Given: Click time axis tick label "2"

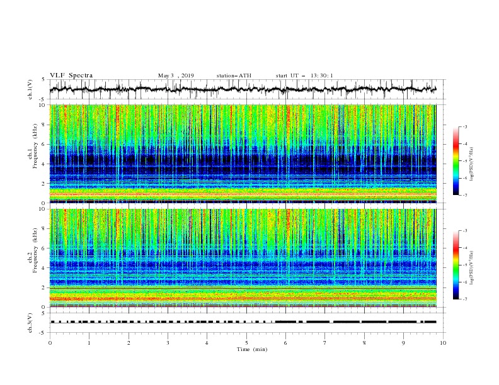Looking at the screenshot, I should coord(129,343).
